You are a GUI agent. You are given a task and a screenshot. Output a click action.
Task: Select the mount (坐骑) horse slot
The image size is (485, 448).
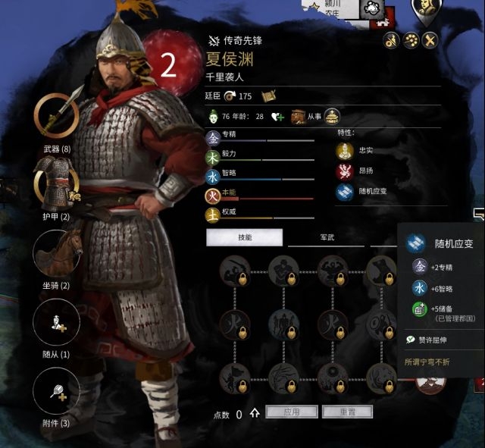coord(56,254)
